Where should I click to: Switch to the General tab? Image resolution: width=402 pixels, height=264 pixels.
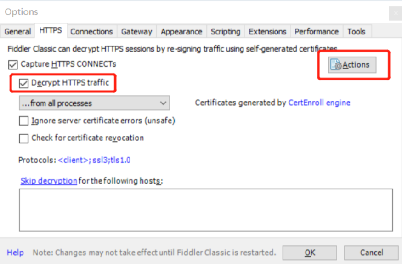[17, 32]
